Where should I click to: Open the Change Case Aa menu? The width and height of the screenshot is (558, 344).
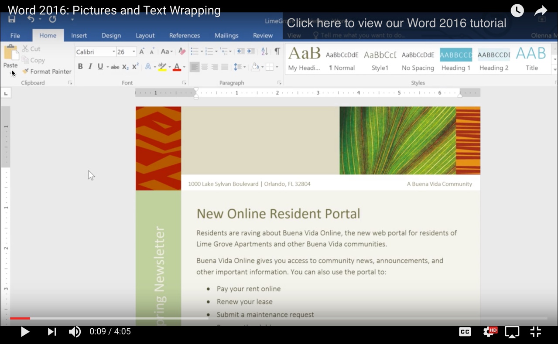167,51
